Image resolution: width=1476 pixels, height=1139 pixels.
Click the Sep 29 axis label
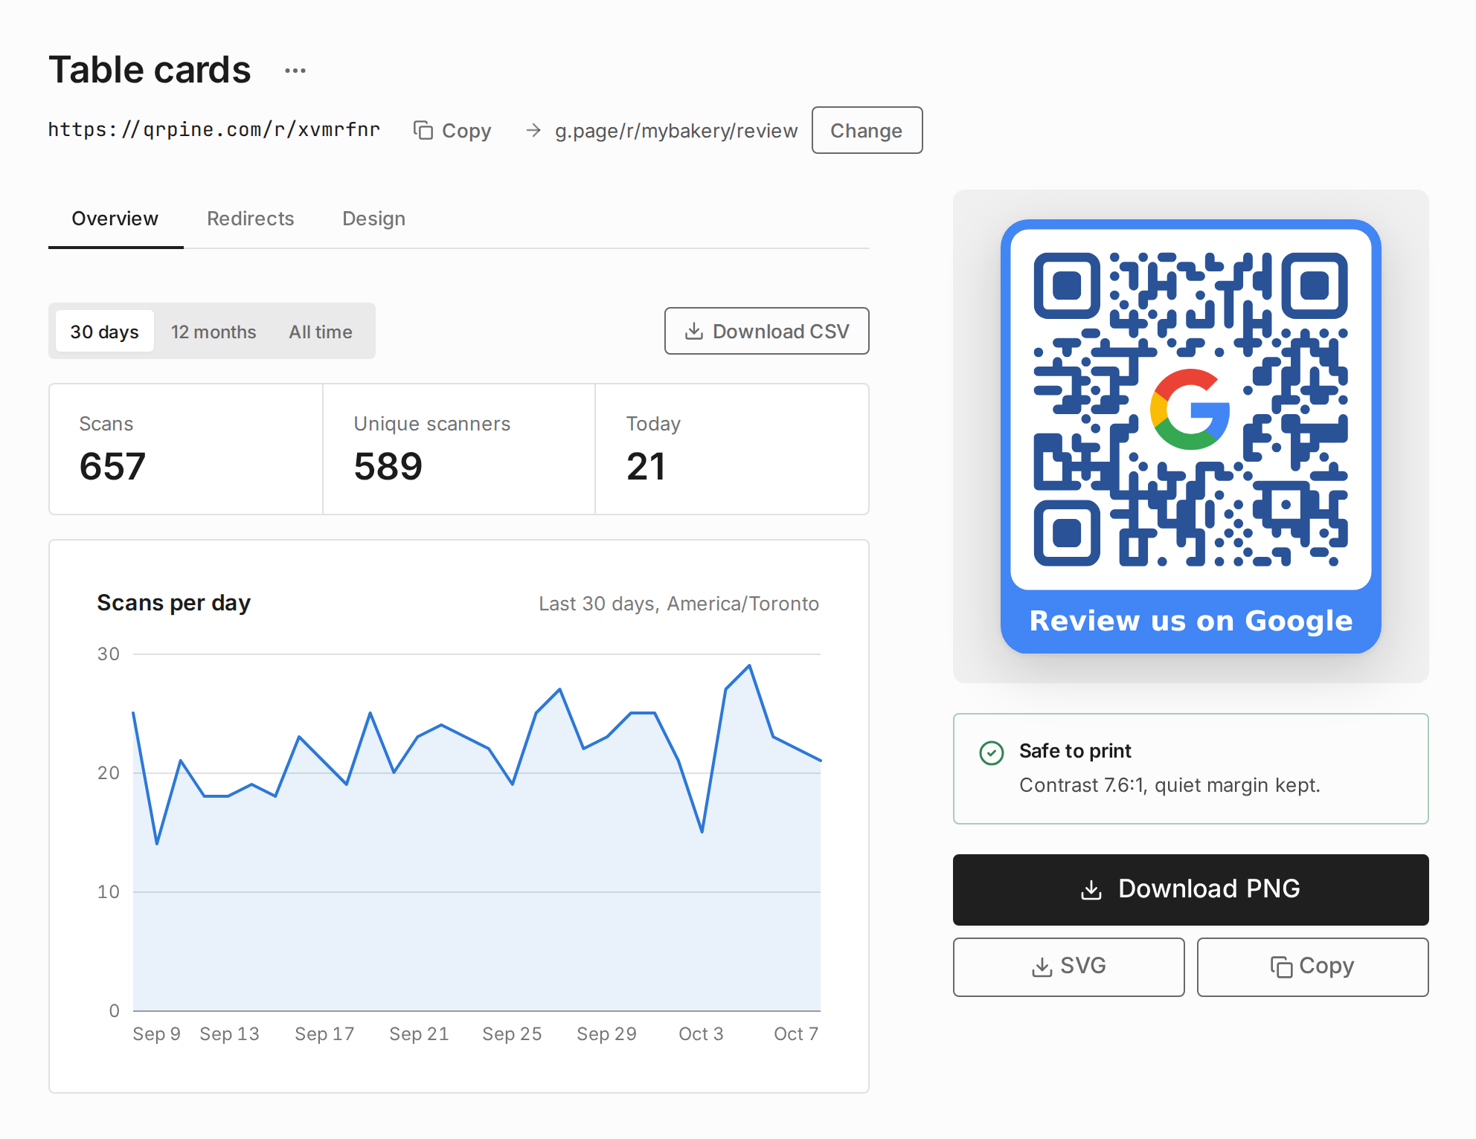606,1033
